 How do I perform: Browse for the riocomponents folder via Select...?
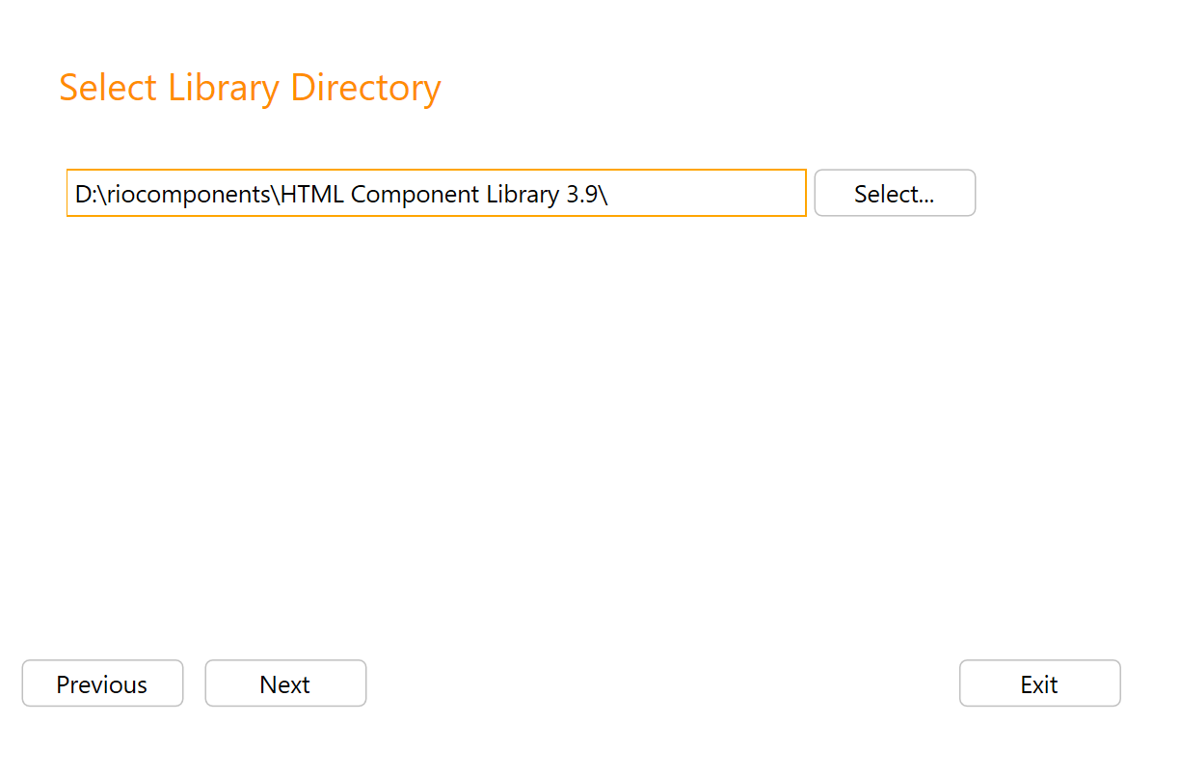895,193
